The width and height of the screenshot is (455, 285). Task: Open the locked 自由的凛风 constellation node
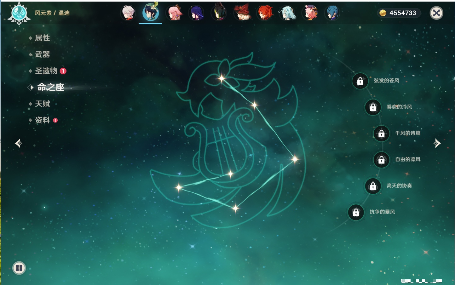click(382, 160)
